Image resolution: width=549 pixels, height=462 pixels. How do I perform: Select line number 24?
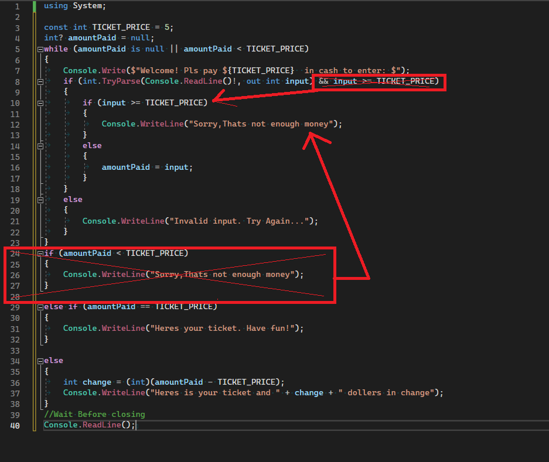15,253
